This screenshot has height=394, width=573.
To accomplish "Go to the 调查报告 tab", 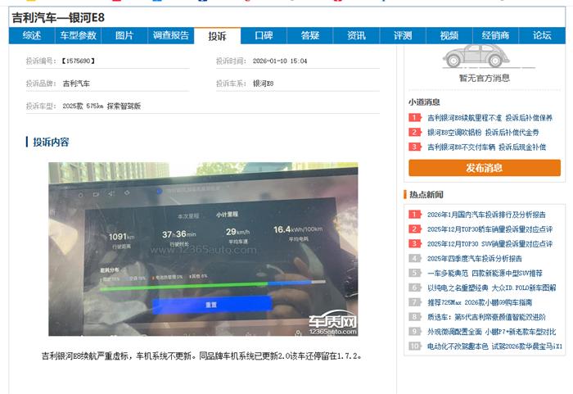I will tap(170, 35).
